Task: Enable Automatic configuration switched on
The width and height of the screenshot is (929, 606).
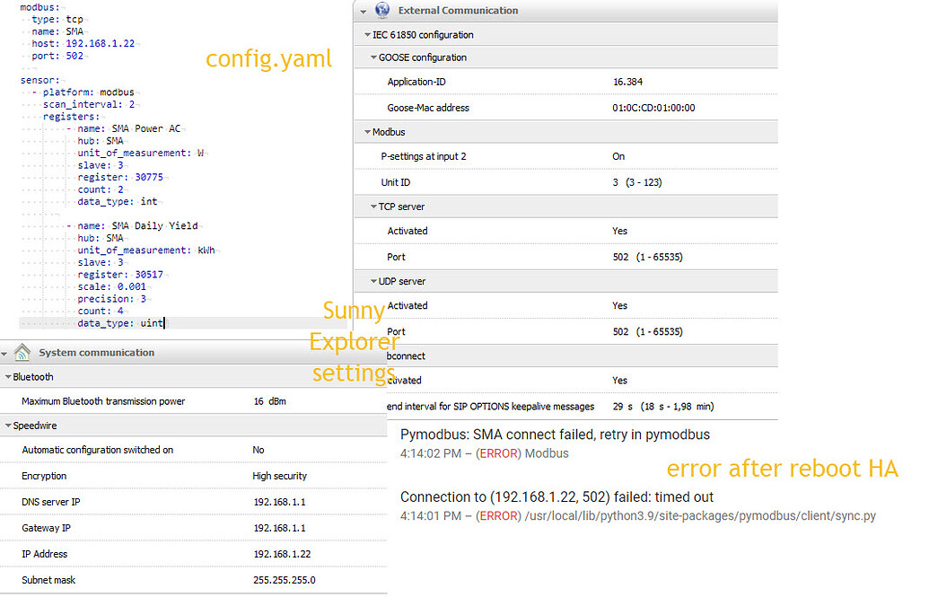Action: (x=258, y=450)
